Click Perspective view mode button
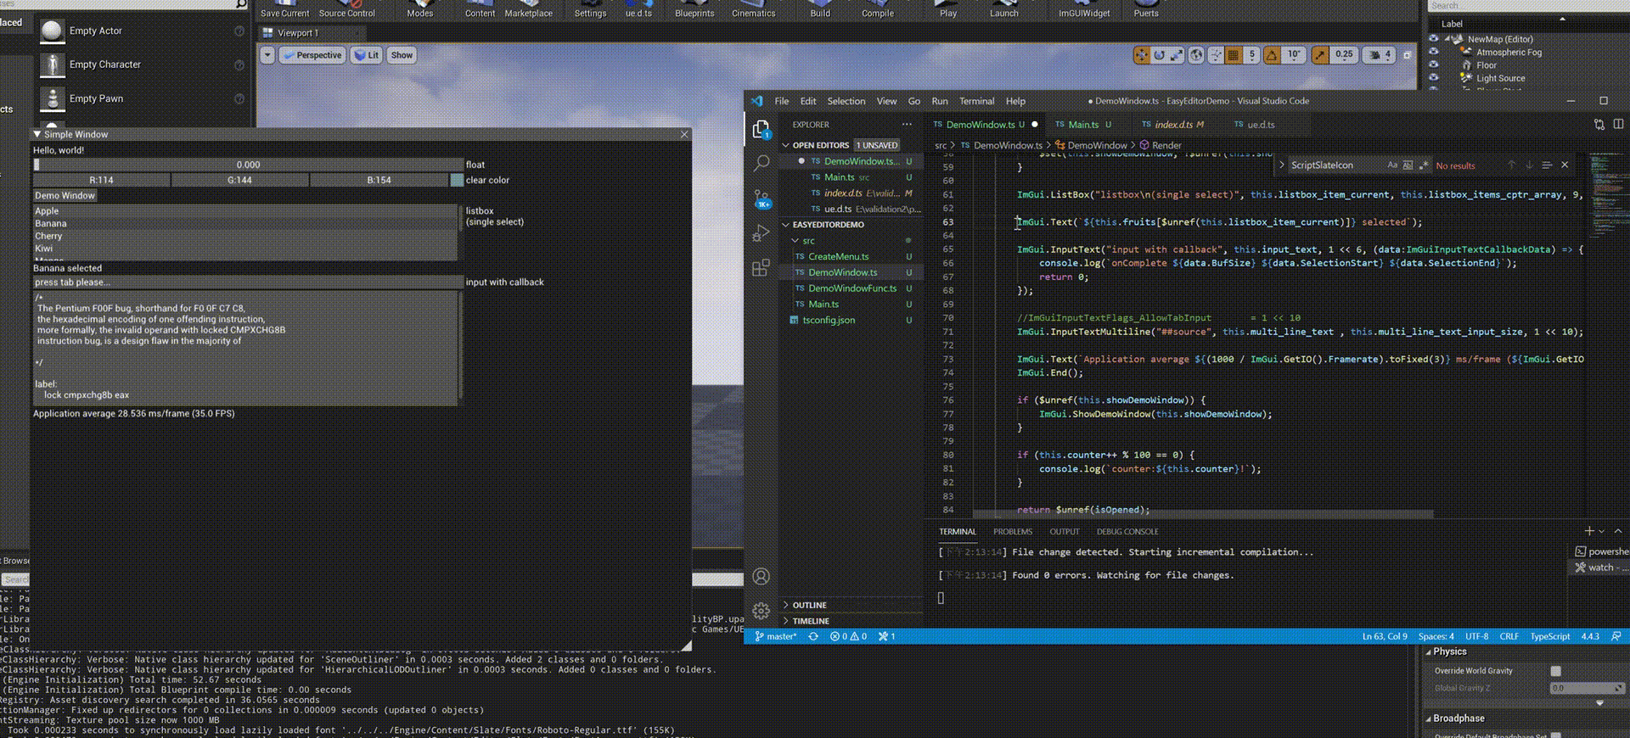The height and width of the screenshot is (738, 1630). pos(312,55)
